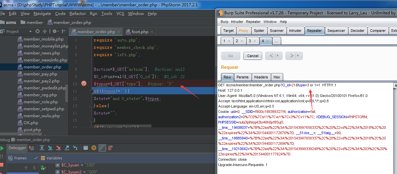Open Navigate menu in PhpStorm
The width and height of the screenshot is (397, 174).
pyautogui.click(x=42, y=14)
